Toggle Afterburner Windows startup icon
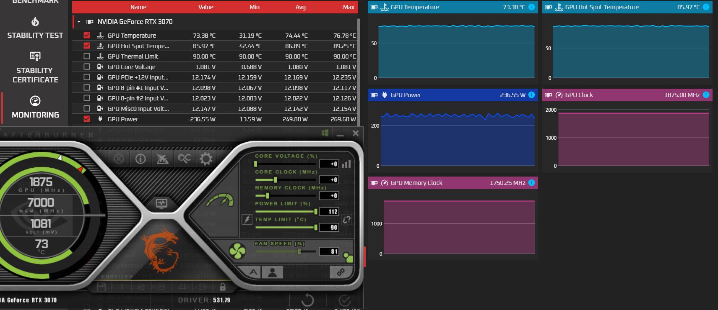This screenshot has width=718, height=310. click(x=325, y=133)
